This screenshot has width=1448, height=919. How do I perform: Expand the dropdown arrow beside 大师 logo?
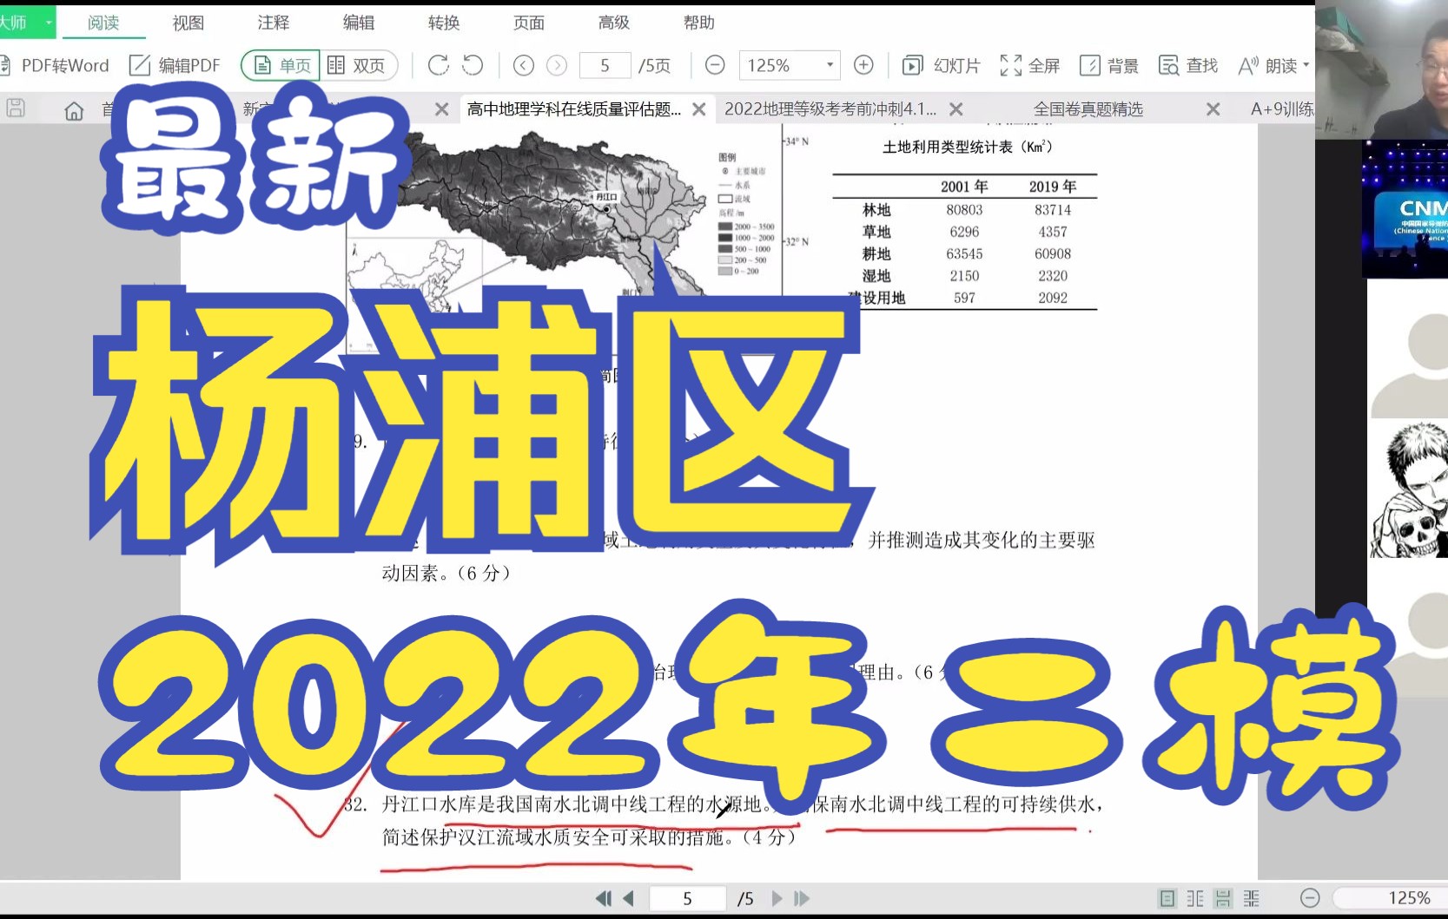point(48,23)
